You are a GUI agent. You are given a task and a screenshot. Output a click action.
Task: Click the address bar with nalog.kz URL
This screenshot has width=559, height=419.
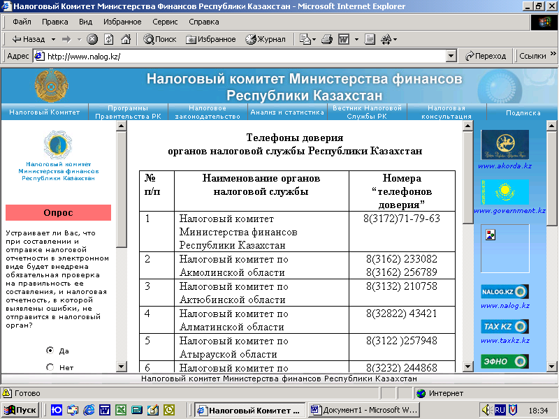tap(240, 56)
